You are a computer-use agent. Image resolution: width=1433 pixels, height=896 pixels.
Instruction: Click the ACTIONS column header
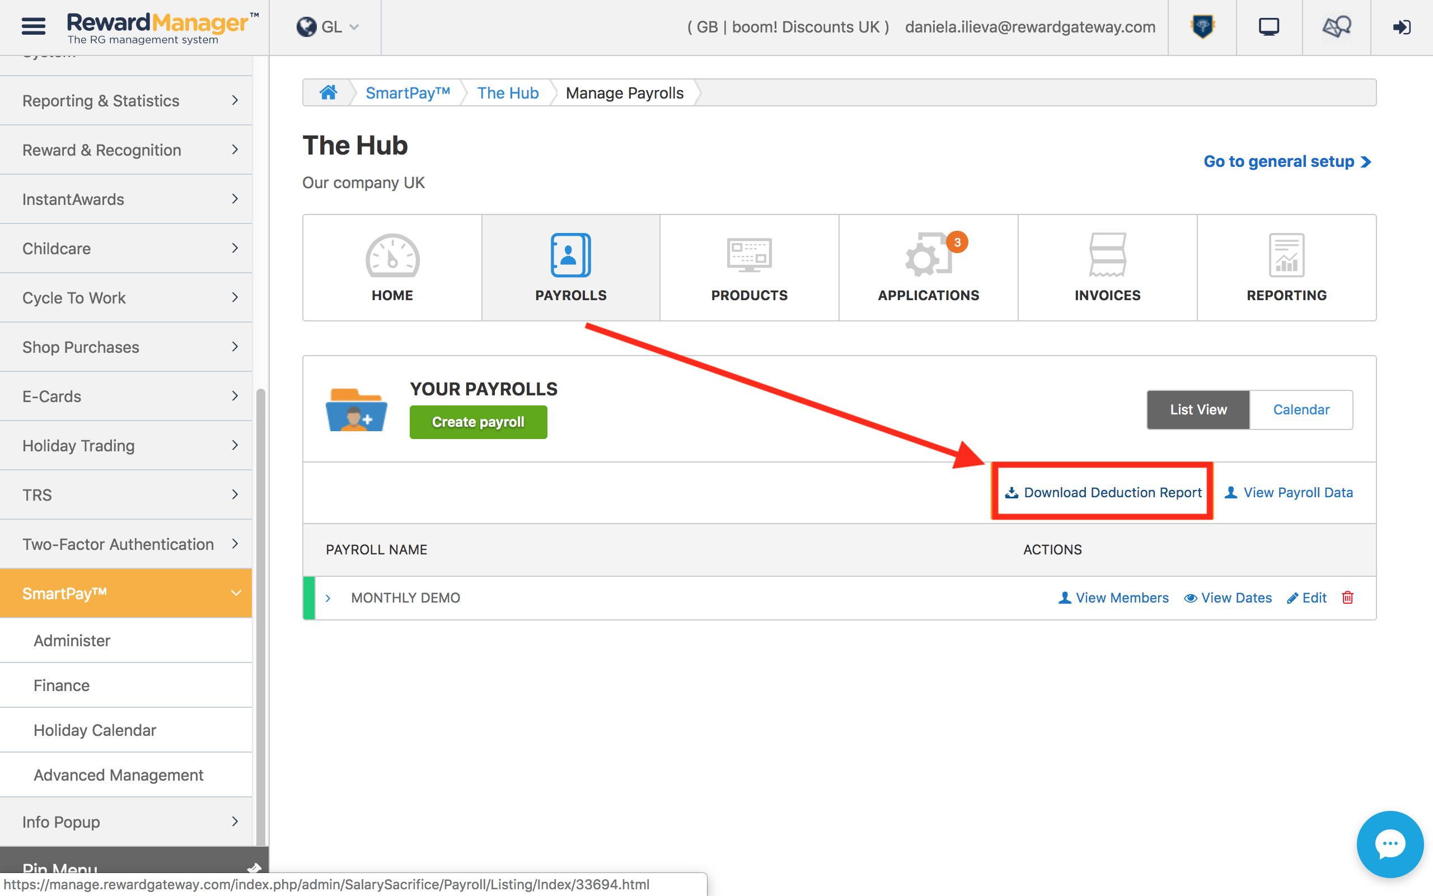coord(1052,549)
